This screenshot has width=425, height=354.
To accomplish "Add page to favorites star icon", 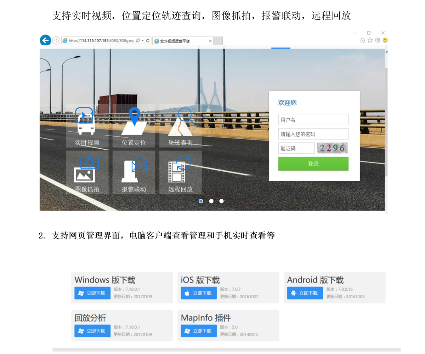I will point(370,40).
